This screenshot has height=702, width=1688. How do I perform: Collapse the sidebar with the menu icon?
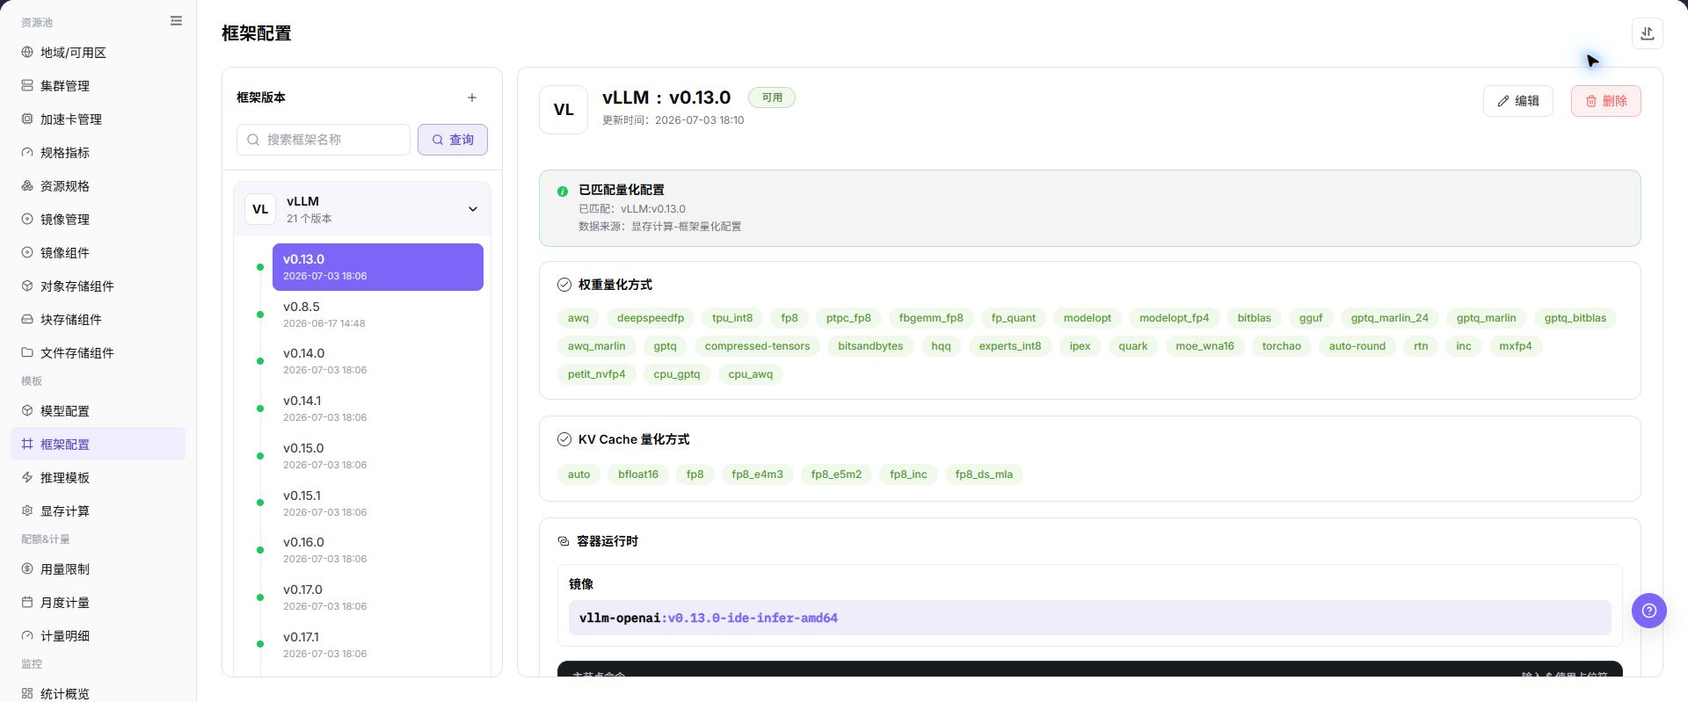coord(176,21)
